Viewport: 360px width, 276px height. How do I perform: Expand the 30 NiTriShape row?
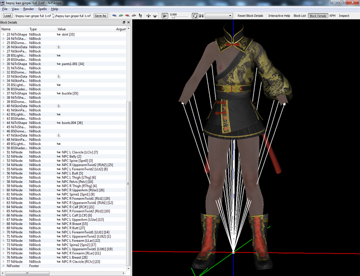(x=3, y=64)
